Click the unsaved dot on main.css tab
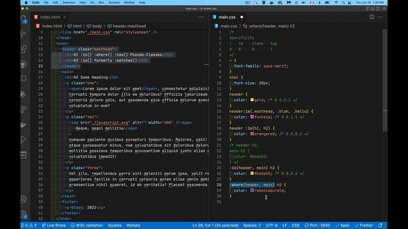 (x=242, y=17)
